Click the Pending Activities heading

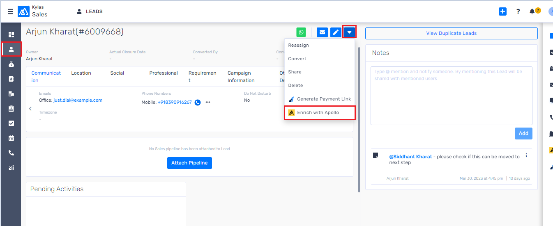(57, 189)
